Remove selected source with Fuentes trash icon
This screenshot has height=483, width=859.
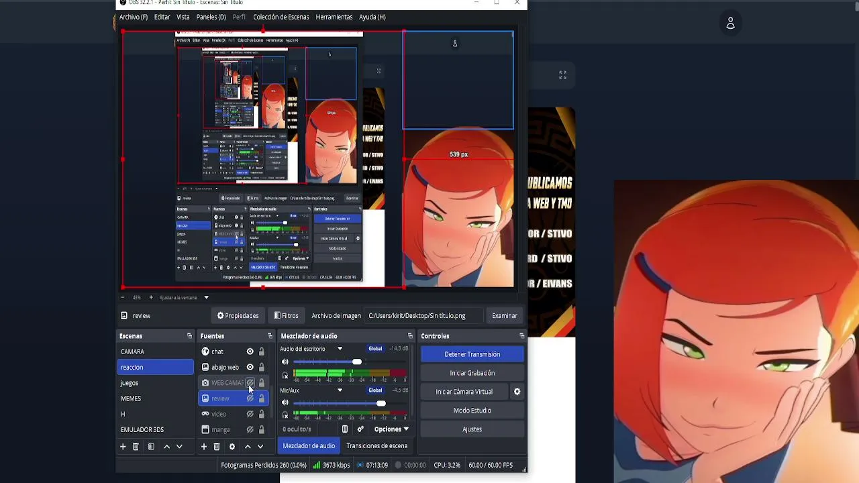[x=217, y=446]
